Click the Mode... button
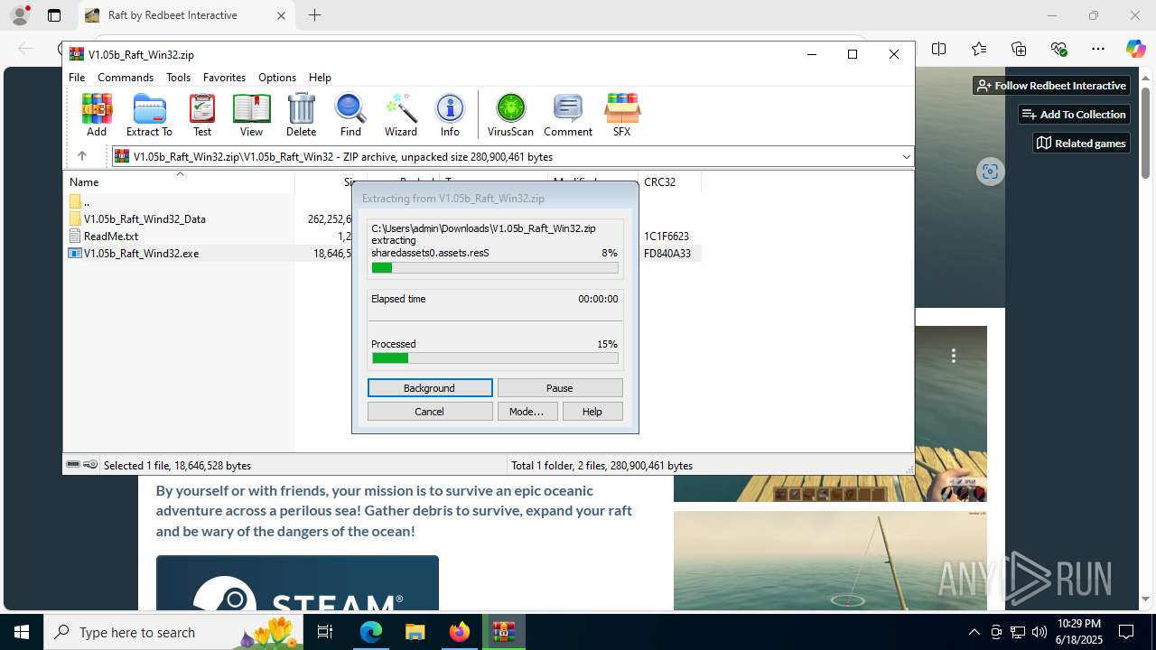The width and height of the screenshot is (1156, 650). click(x=527, y=412)
